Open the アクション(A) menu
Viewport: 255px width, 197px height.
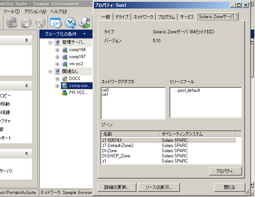pyautogui.click(x=35, y=11)
